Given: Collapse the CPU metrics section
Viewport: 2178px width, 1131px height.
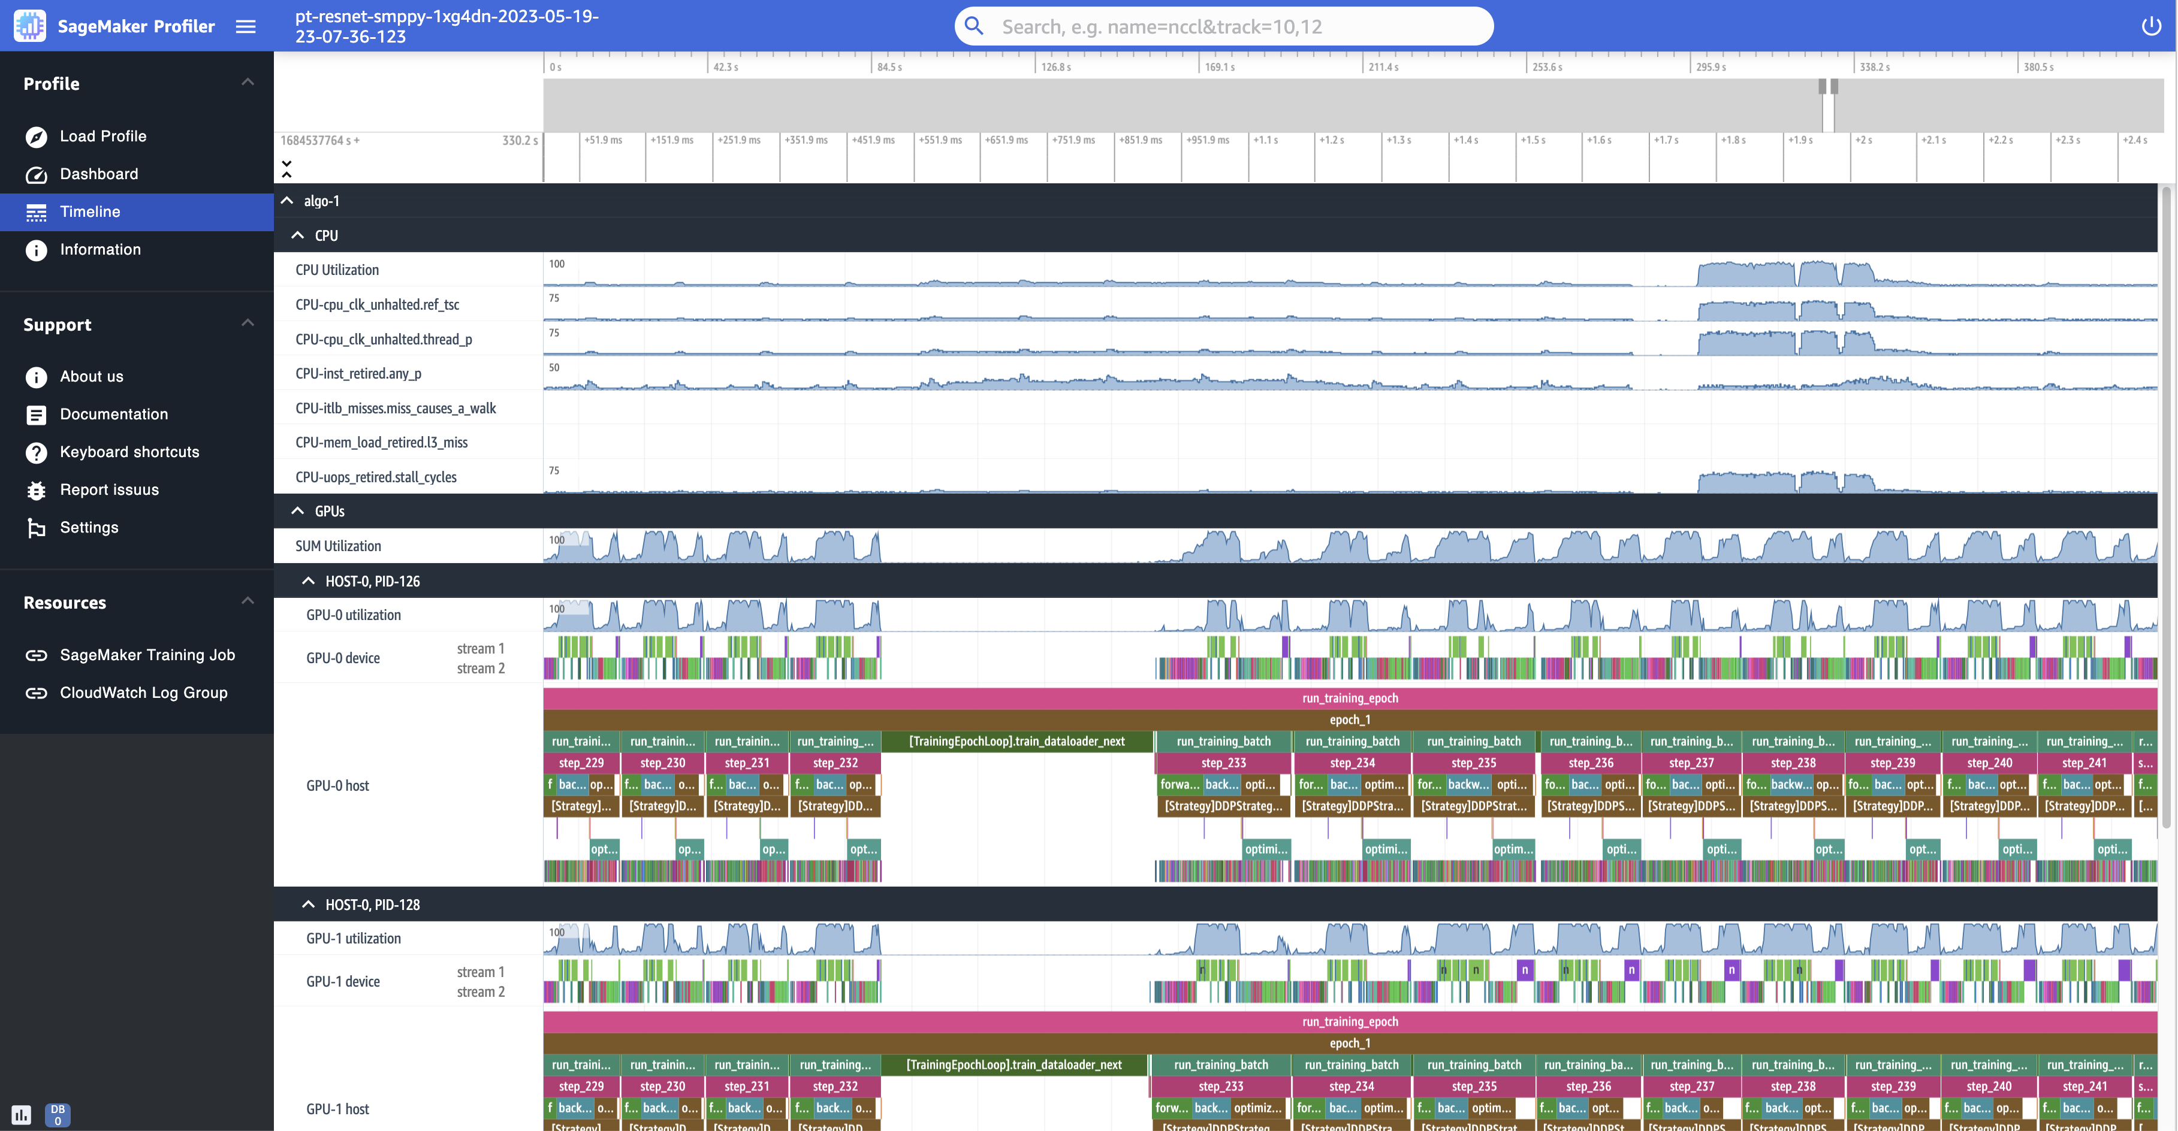Looking at the screenshot, I should click(297, 235).
